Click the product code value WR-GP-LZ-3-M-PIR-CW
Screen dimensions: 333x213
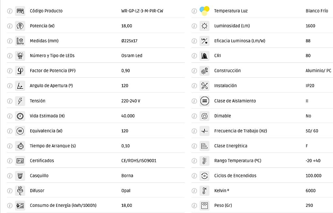pyautogui.click(x=142, y=11)
